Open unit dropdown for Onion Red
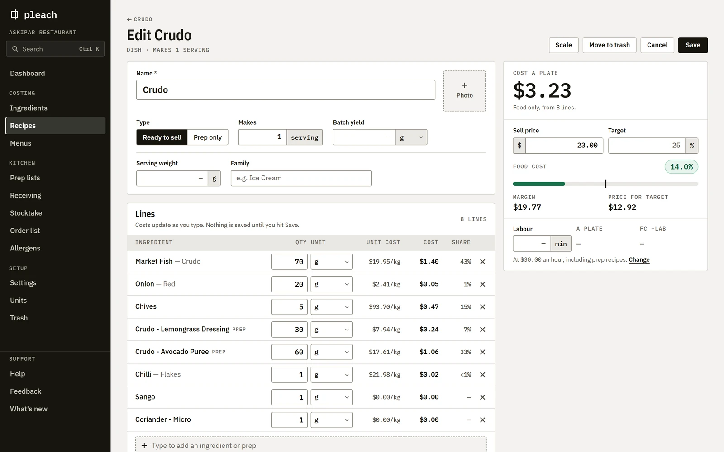The height and width of the screenshot is (452, 724). pos(332,284)
